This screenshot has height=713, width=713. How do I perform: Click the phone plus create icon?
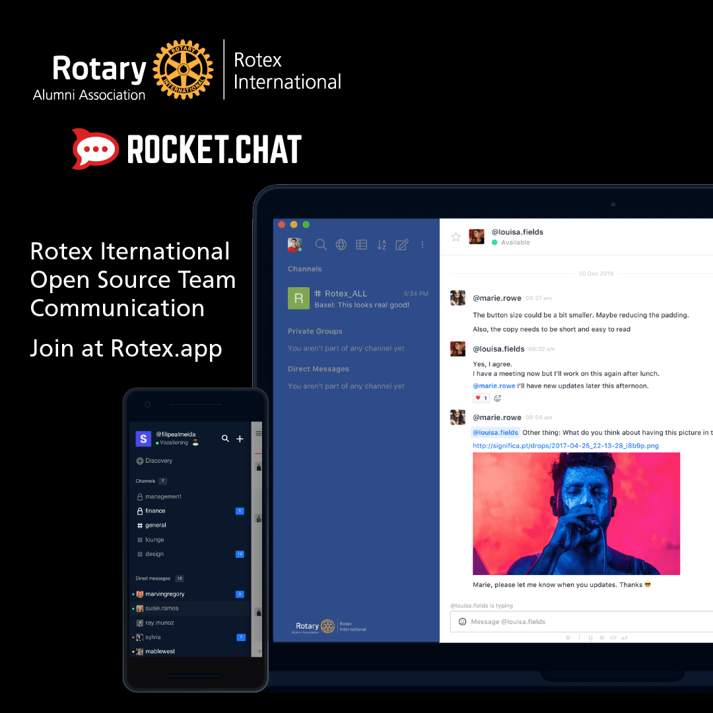[x=240, y=438]
